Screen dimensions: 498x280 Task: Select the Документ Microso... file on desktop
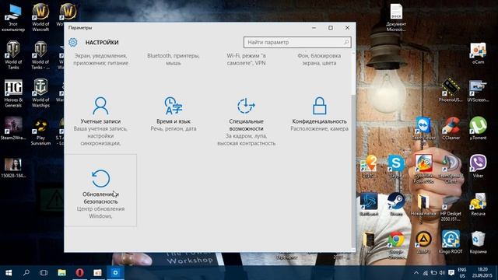[x=396, y=17]
